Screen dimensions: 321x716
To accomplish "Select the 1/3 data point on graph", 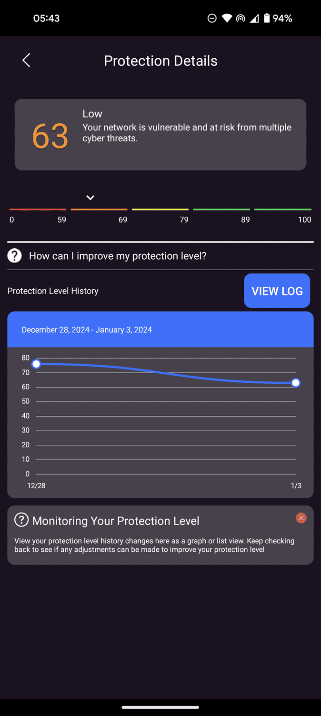I will coord(296,383).
